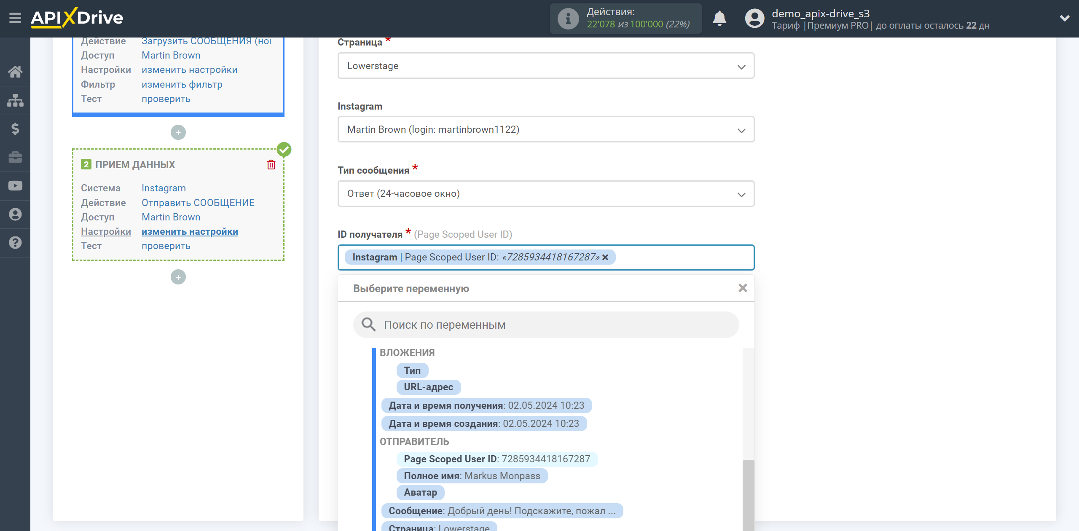Select Дата и время создания variable
Screen dimensions: 1079x531
click(484, 424)
